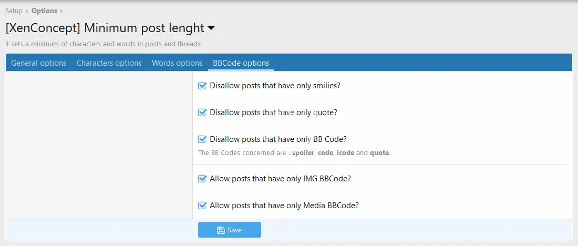Uncheck the BB Code-only disallow checkbox
The height and width of the screenshot is (246, 578).
[202, 139]
